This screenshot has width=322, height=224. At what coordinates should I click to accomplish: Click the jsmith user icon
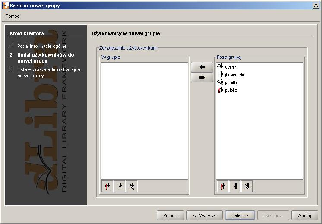click(220, 82)
